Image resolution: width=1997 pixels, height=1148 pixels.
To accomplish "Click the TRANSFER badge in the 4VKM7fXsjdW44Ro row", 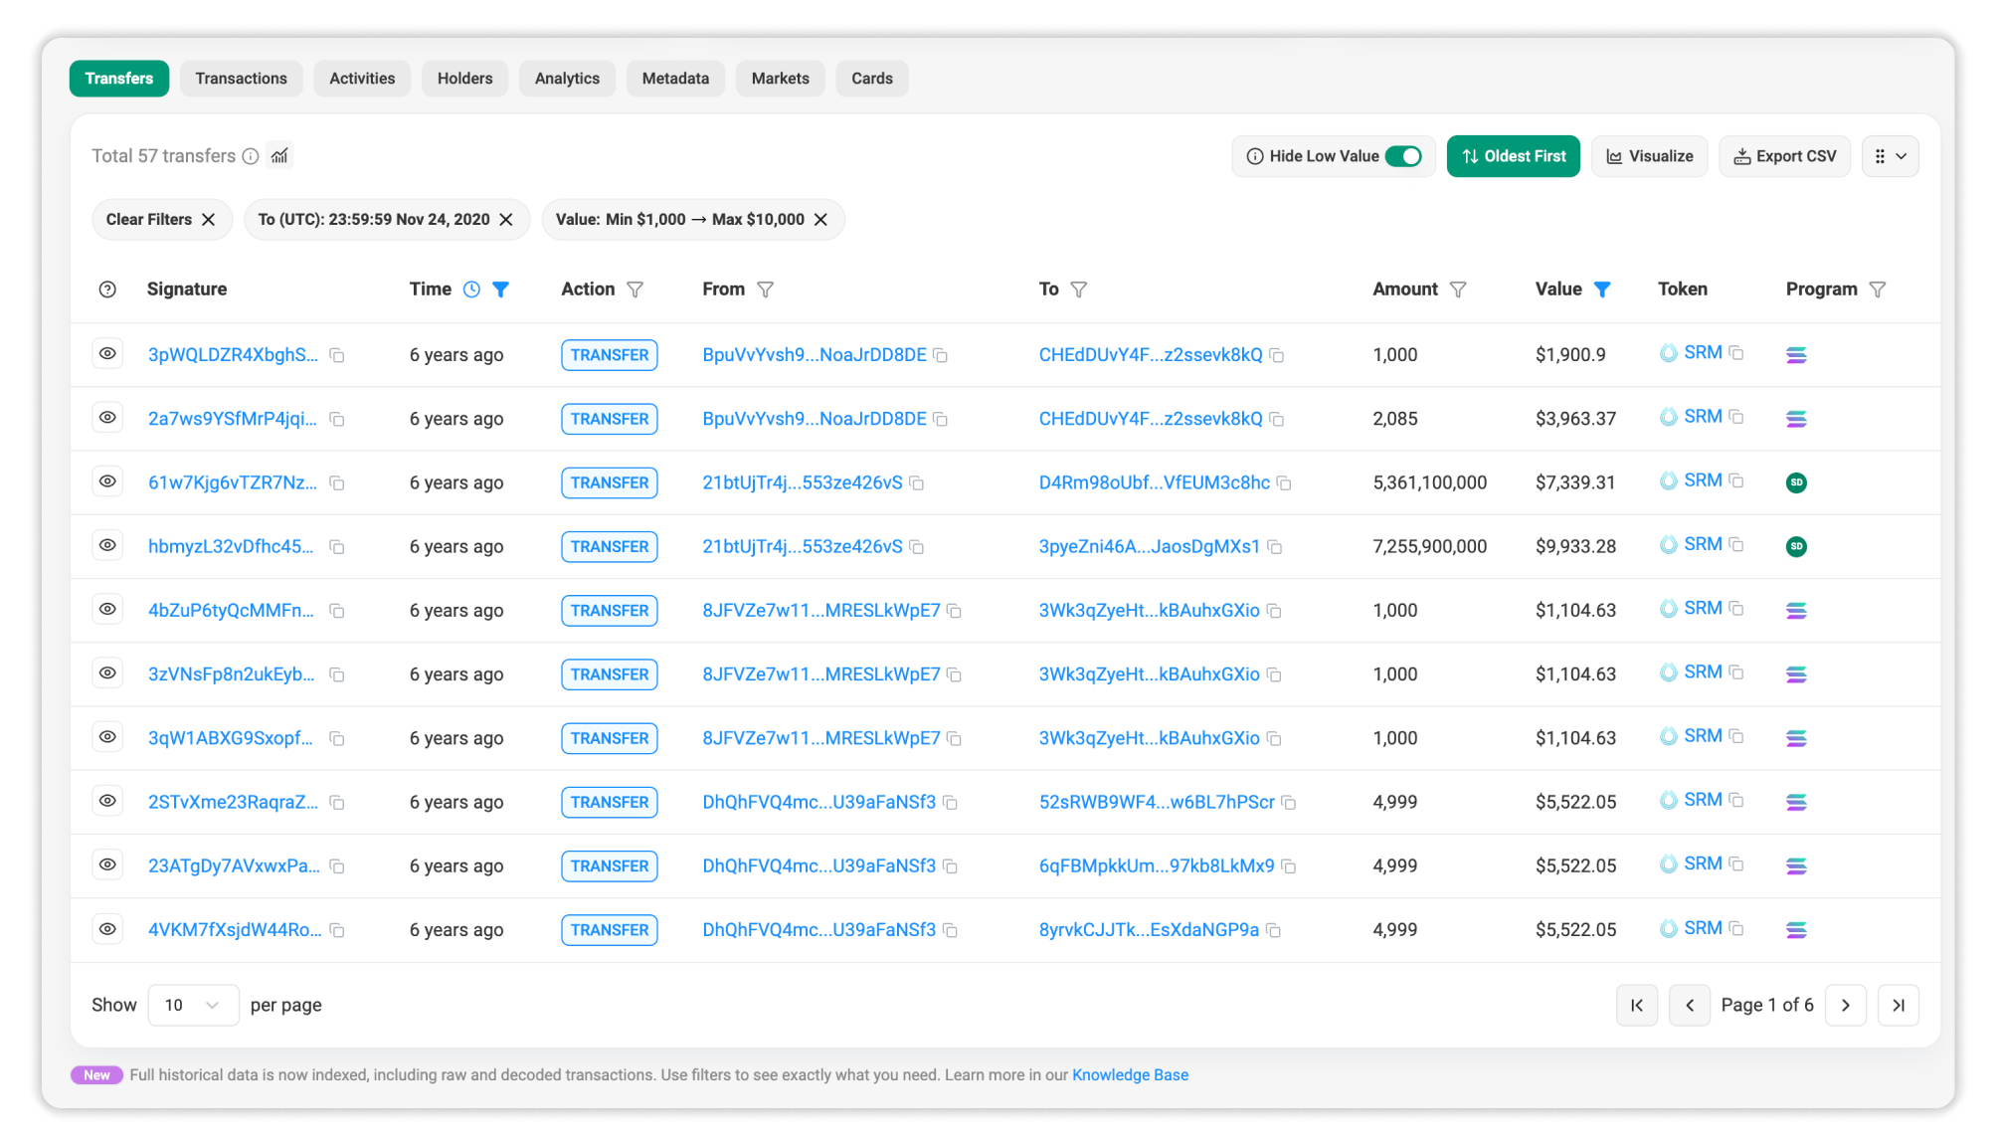I will click(x=610, y=930).
